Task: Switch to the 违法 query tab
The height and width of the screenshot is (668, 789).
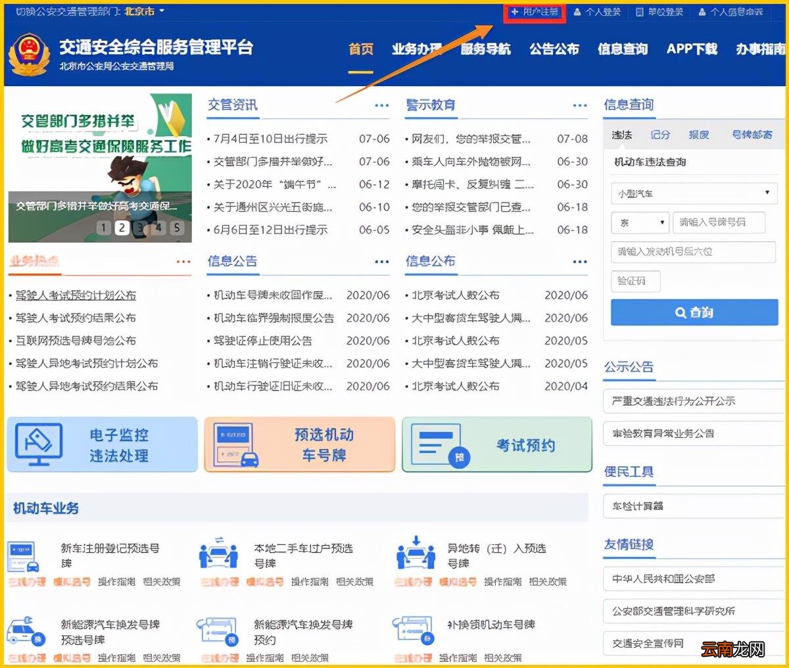Action: (622, 135)
